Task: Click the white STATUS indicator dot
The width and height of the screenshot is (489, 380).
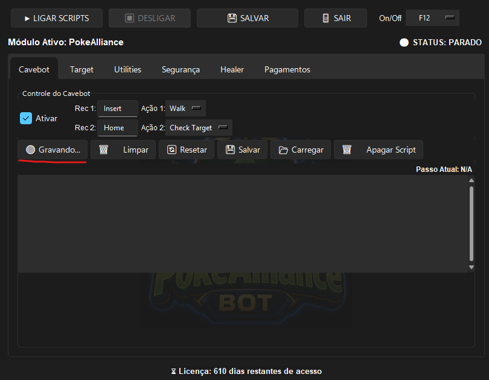Action: coord(404,42)
